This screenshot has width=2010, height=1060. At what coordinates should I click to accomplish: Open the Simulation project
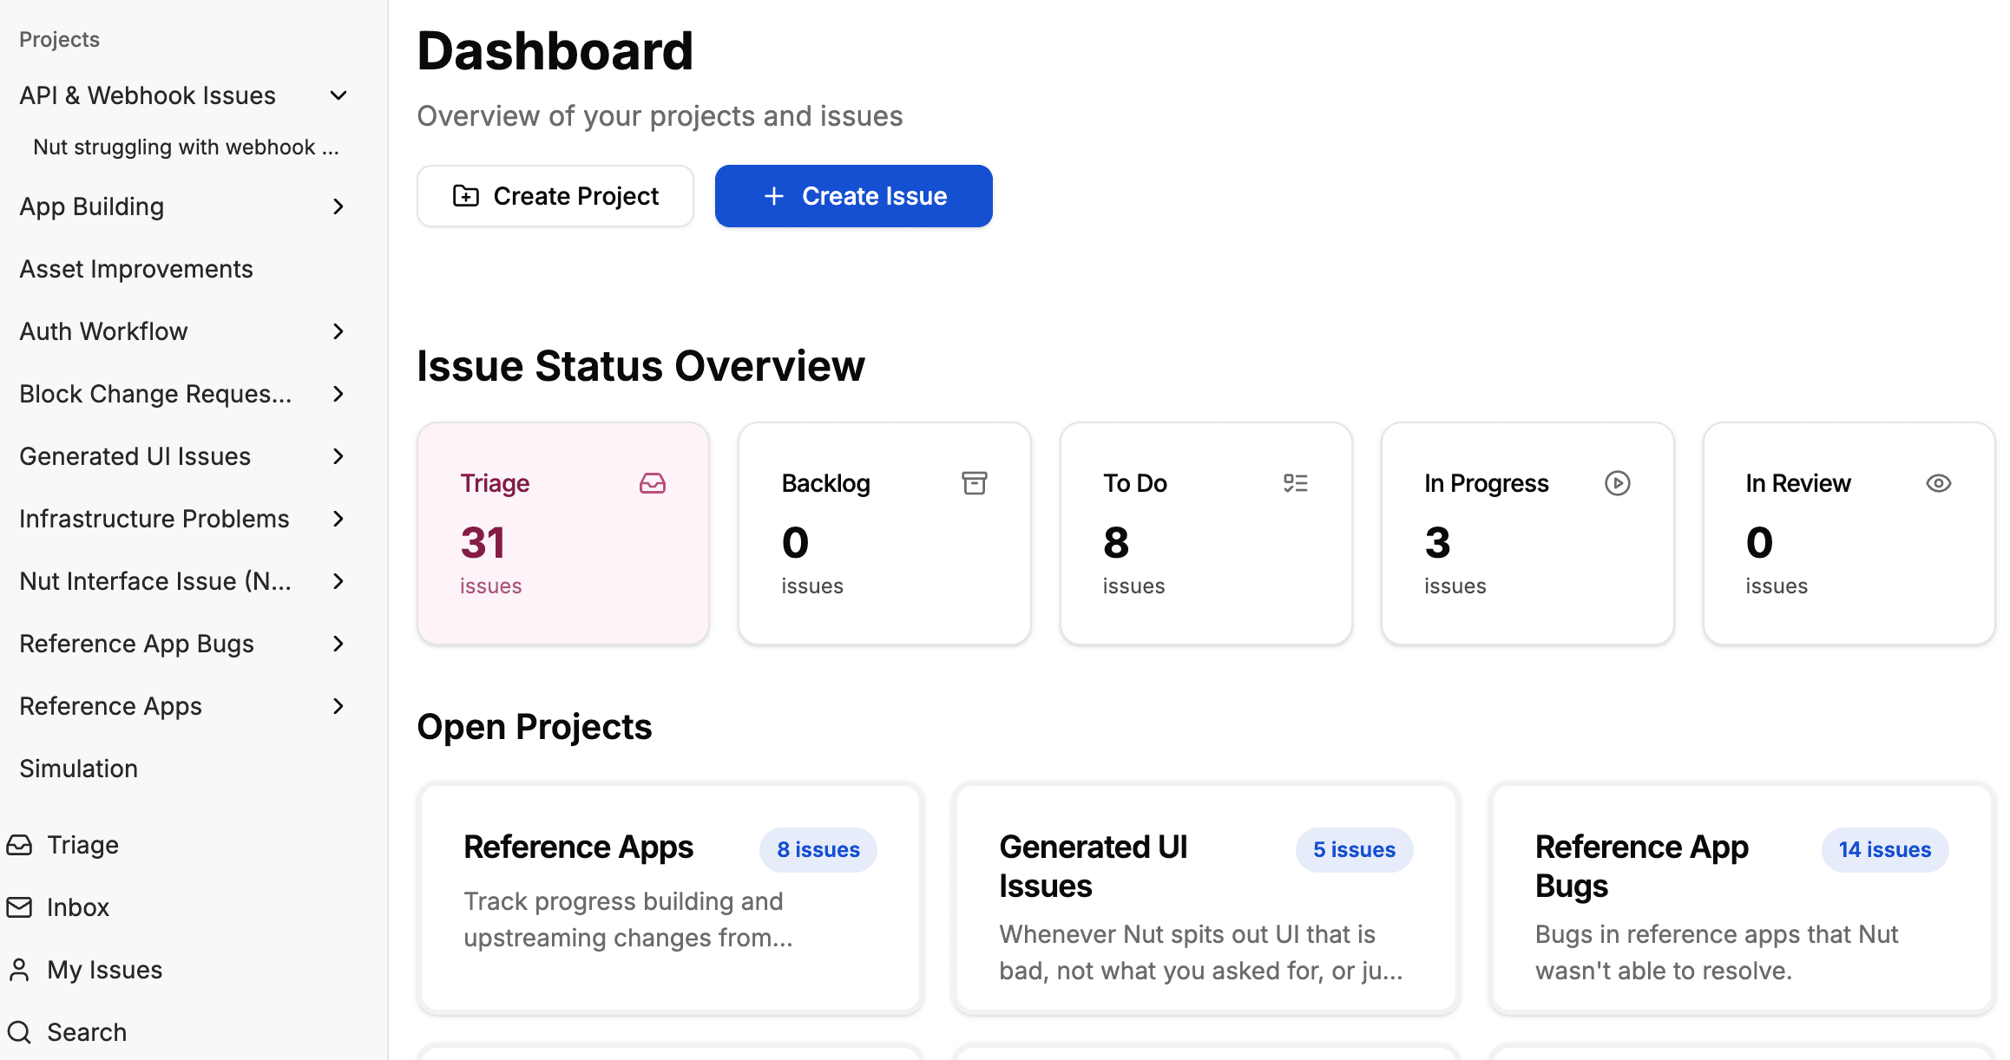click(77, 769)
